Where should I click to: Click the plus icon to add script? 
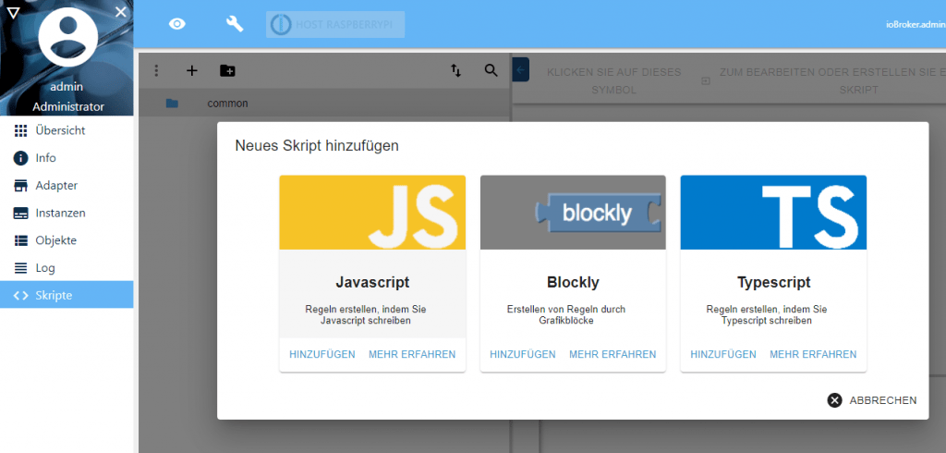[192, 70]
